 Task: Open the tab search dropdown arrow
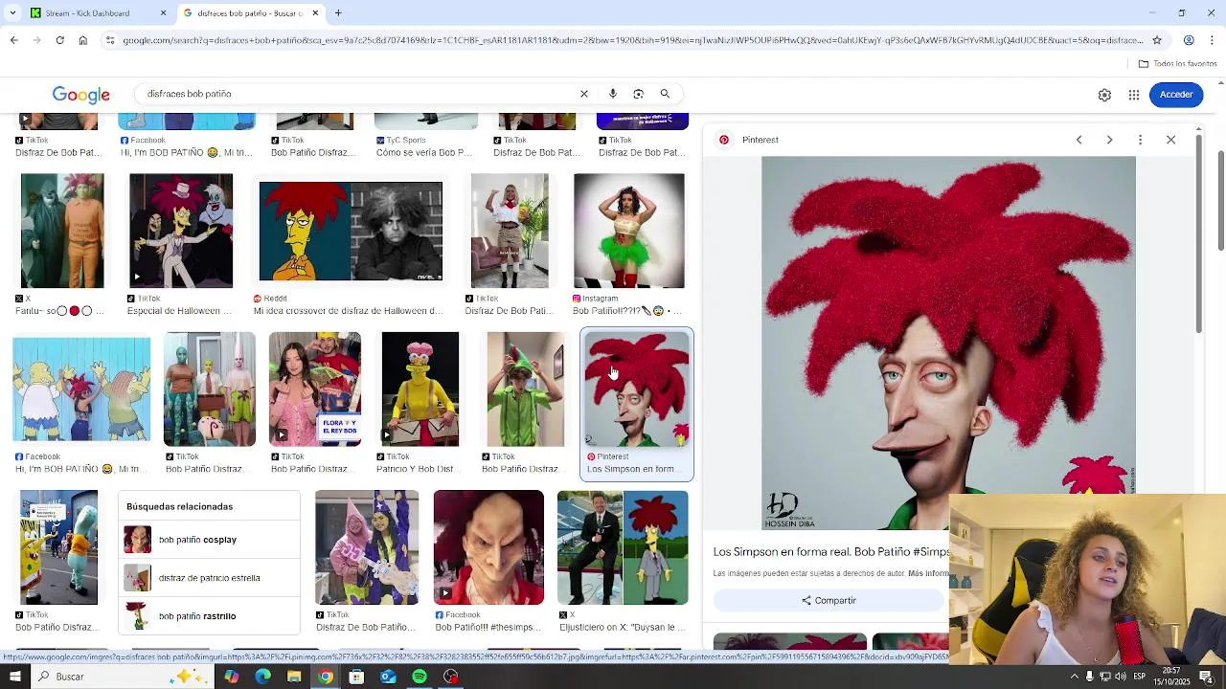coord(12,12)
